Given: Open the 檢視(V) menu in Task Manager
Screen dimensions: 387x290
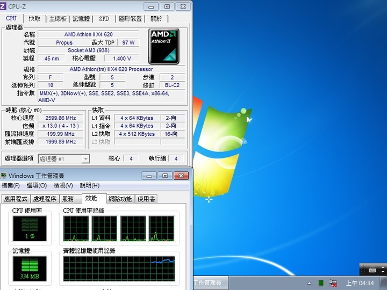Looking at the screenshot, I should click(63, 185).
